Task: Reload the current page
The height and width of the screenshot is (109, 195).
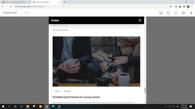Action: [x=11, y=7]
